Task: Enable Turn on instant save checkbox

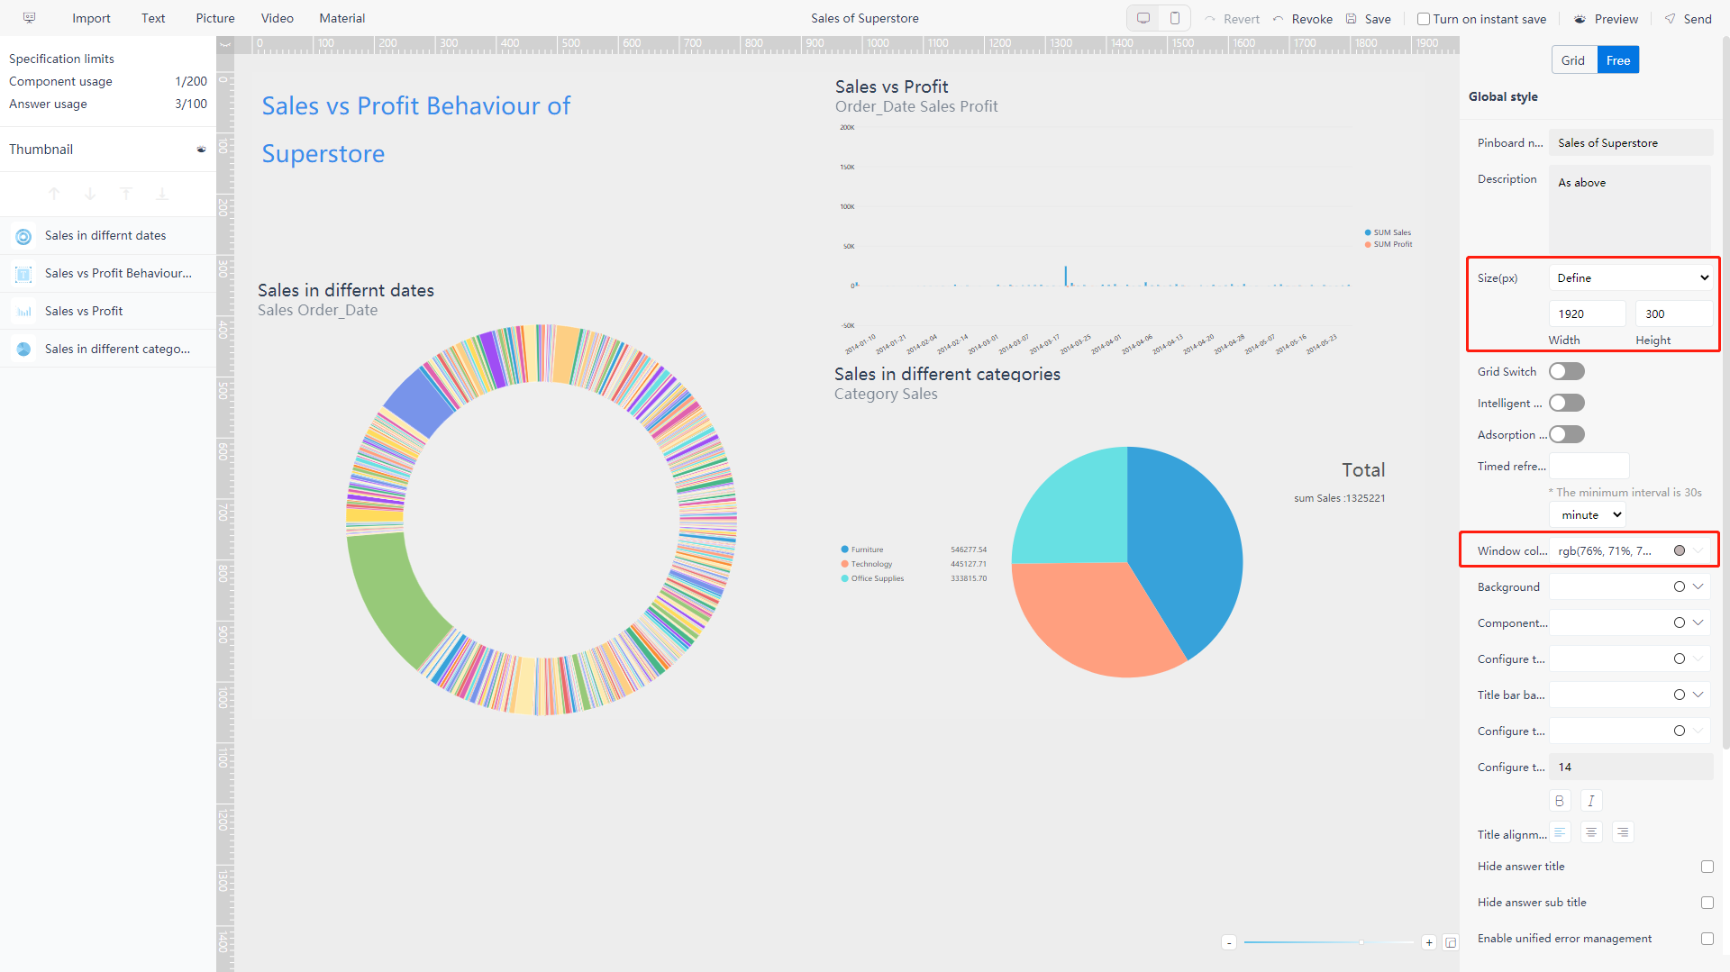Action: pos(1424,19)
